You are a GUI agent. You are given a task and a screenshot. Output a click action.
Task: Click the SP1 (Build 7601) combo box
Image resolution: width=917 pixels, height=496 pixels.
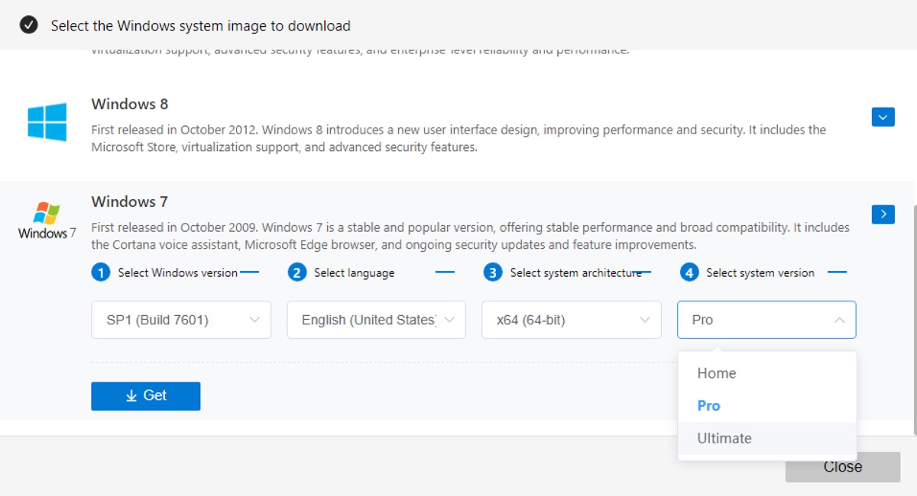(x=180, y=320)
